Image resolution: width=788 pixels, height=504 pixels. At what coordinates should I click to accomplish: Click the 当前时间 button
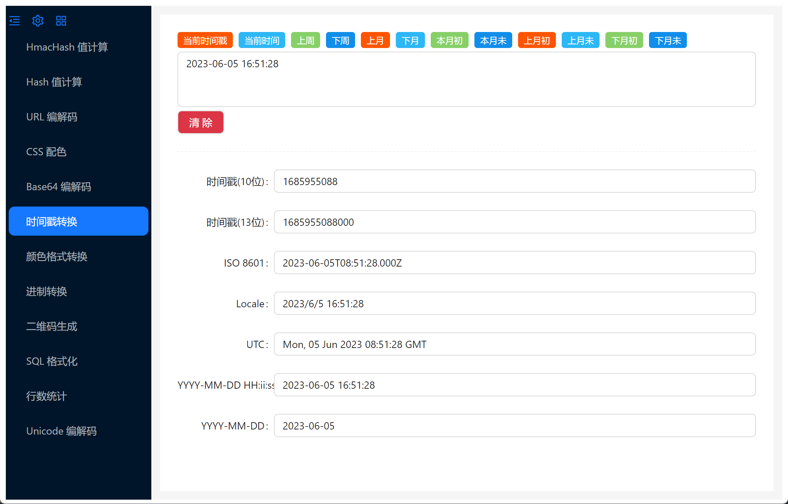pos(262,40)
